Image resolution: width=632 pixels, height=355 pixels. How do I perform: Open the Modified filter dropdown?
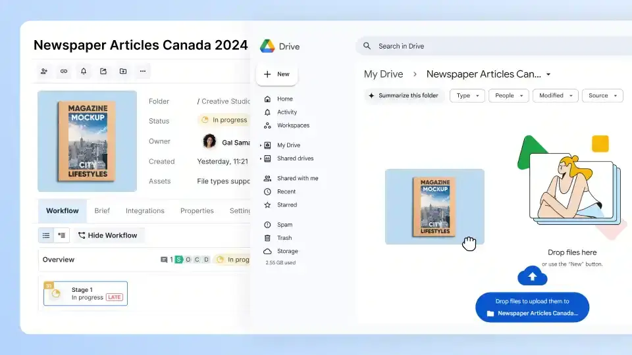(x=555, y=95)
